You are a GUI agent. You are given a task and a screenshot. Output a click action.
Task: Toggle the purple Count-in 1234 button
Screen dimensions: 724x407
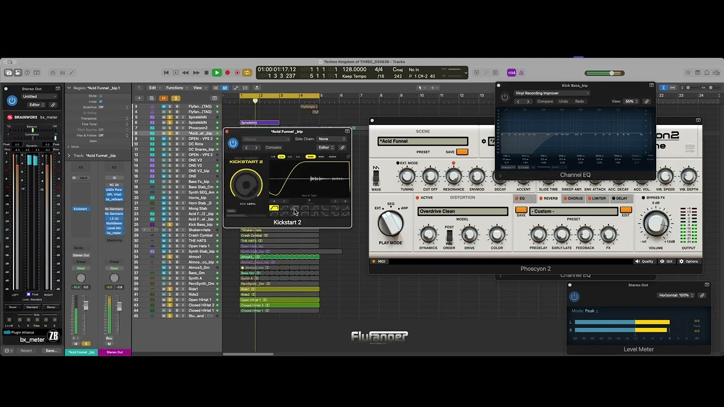511,72
